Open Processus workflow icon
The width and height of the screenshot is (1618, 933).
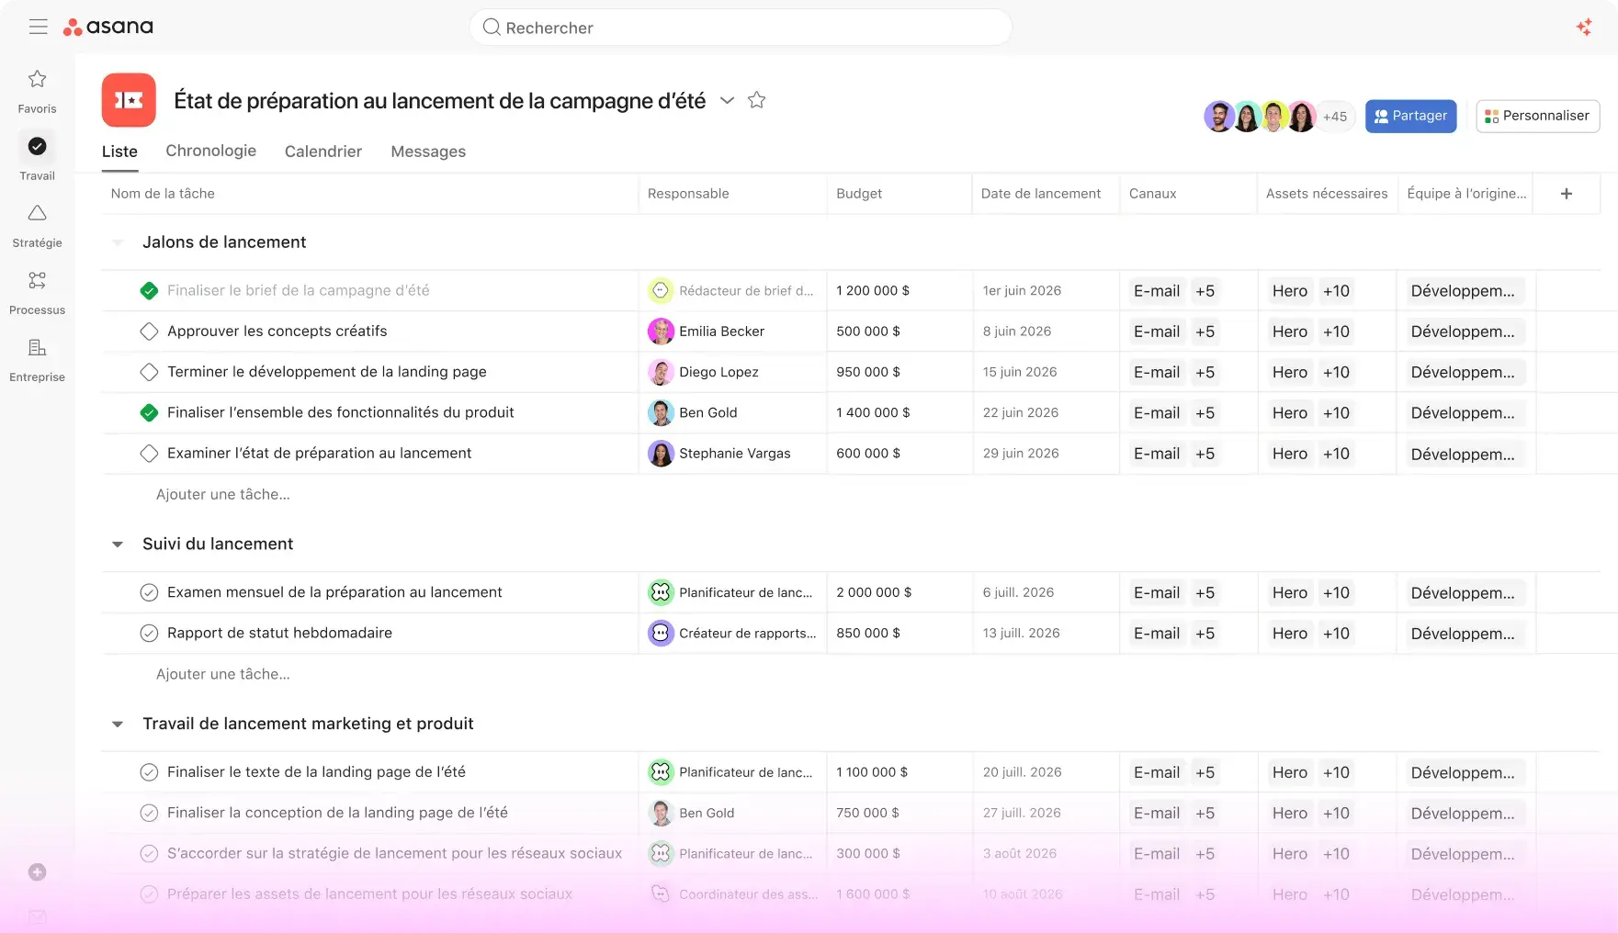click(x=37, y=280)
